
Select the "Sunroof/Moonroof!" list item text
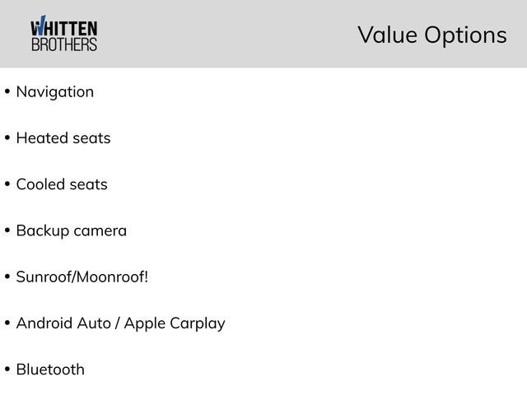coord(82,276)
